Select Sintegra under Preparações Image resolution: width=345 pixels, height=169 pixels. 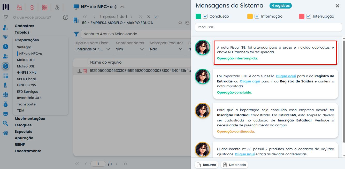click(x=24, y=47)
